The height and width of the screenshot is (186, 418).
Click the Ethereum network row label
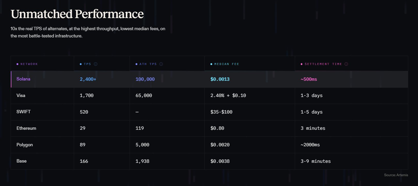click(26, 128)
